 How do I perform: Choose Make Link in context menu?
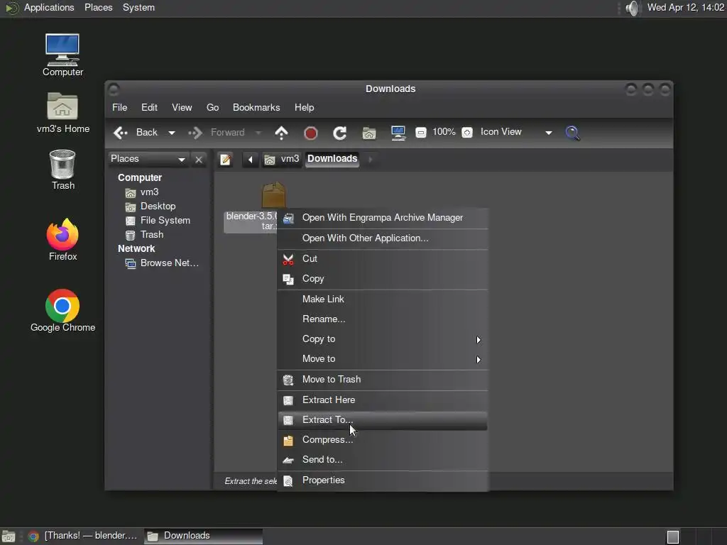point(383,299)
